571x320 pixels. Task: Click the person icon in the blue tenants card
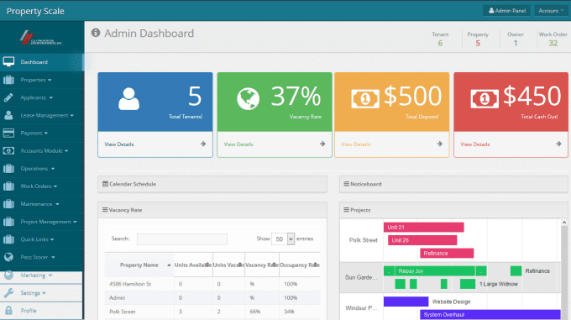(x=129, y=98)
